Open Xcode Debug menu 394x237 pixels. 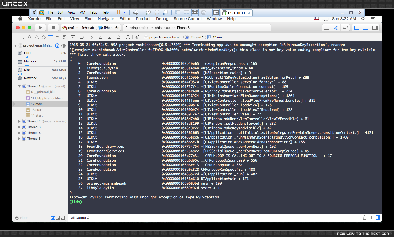(x=162, y=19)
